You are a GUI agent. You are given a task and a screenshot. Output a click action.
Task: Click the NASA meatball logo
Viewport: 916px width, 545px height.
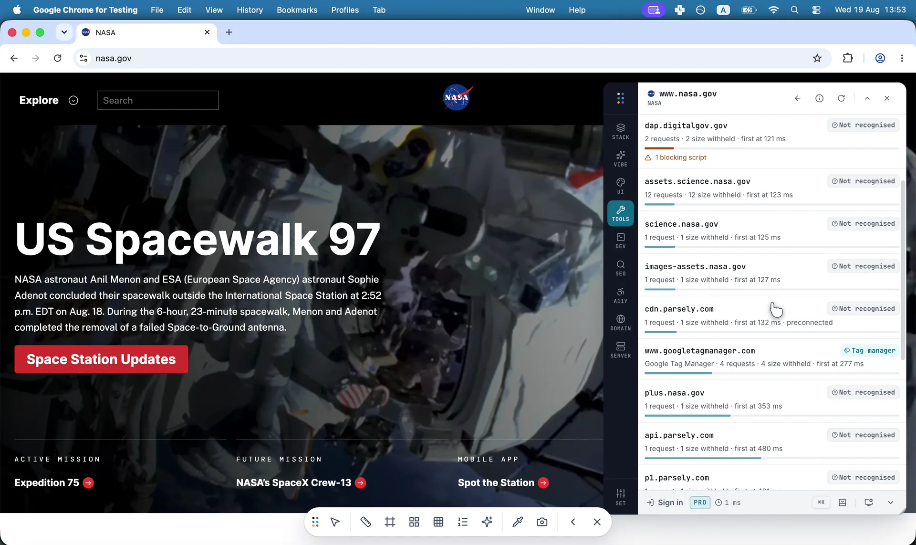457,98
